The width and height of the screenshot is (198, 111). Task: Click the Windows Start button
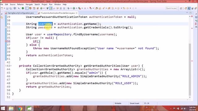3,108
